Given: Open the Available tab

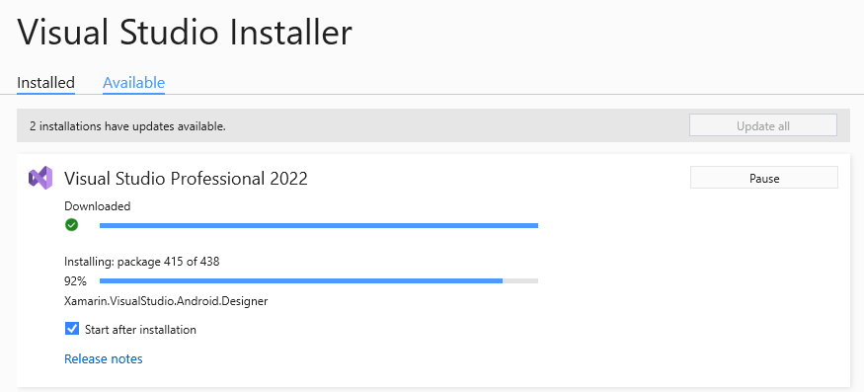Looking at the screenshot, I should (x=133, y=83).
